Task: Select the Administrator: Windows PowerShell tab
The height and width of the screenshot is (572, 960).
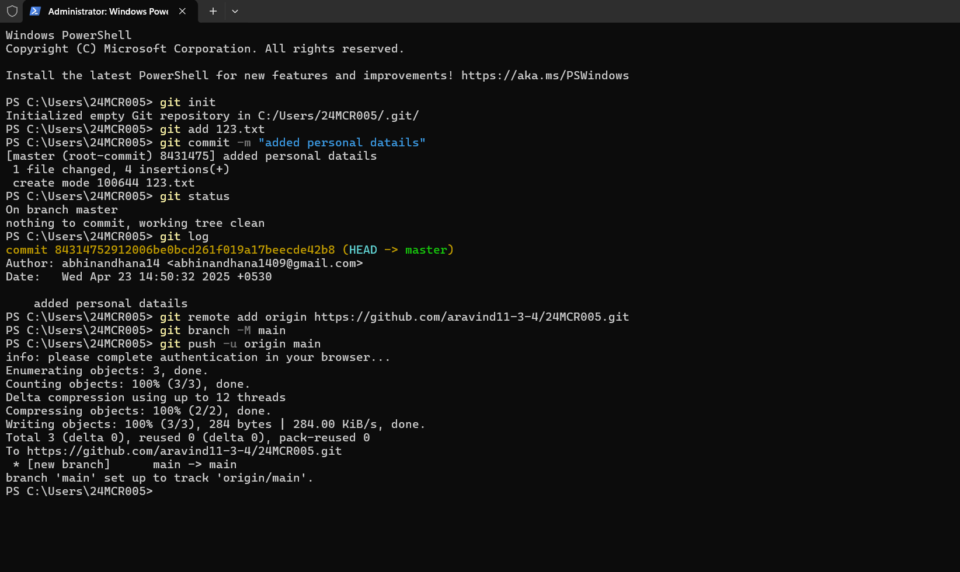Action: coord(110,11)
